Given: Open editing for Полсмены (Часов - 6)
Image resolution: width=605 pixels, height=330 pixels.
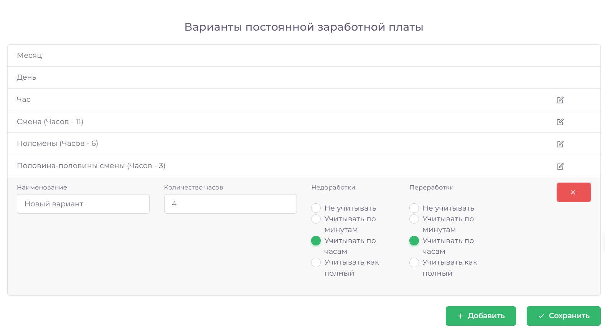Looking at the screenshot, I should [x=560, y=144].
